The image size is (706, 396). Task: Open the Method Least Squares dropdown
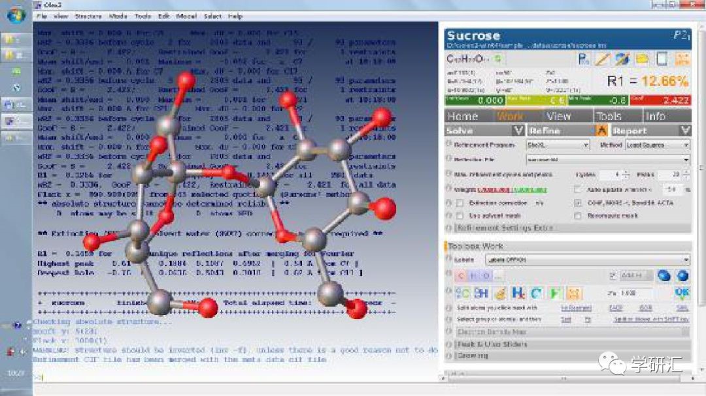(x=658, y=145)
